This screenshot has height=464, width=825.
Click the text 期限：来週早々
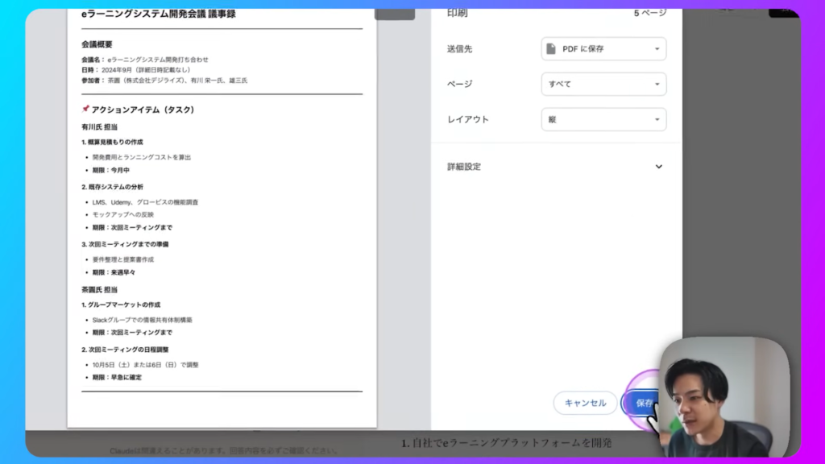click(114, 272)
